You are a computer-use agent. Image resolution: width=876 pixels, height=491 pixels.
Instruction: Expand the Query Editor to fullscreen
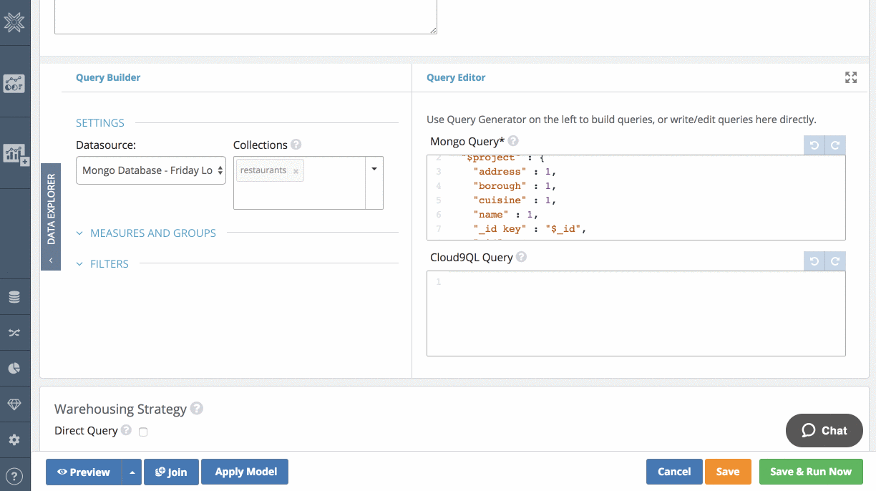[x=851, y=77]
